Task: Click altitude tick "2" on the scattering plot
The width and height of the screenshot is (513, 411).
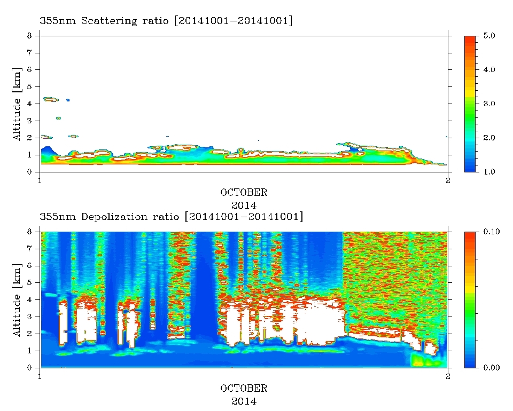Action: point(29,138)
